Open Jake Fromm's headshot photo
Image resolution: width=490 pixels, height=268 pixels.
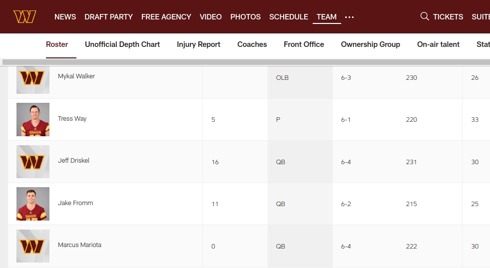tap(33, 204)
